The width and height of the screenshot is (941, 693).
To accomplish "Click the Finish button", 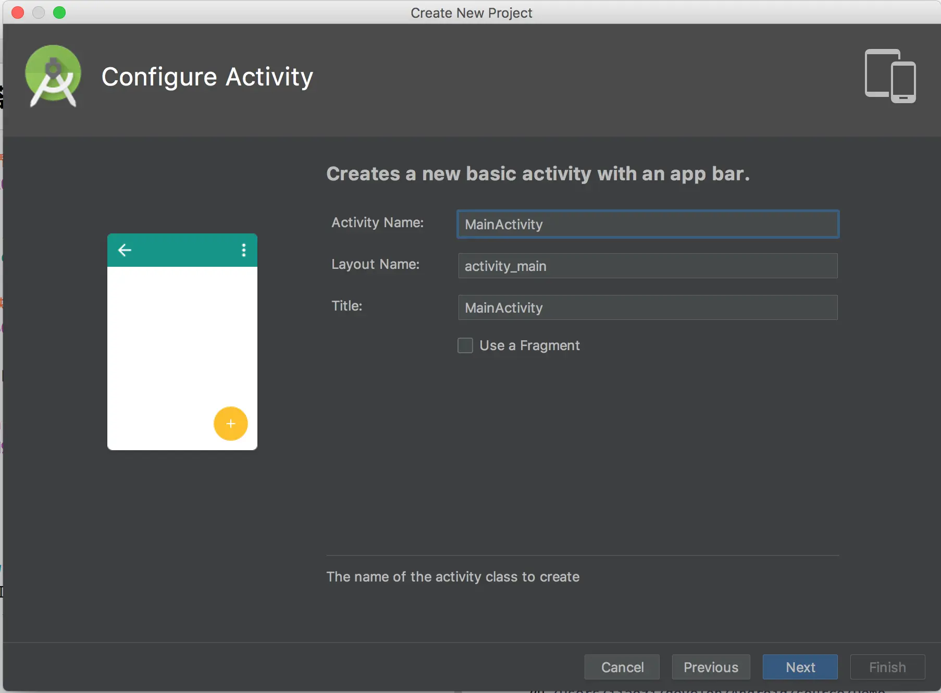I will tap(887, 667).
